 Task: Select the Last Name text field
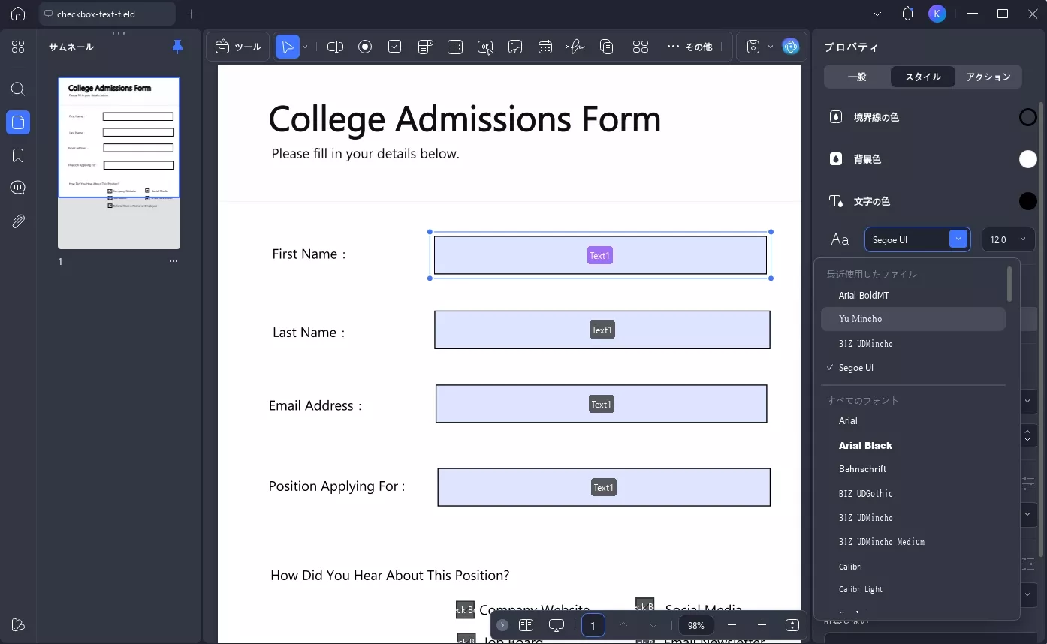[x=602, y=330]
